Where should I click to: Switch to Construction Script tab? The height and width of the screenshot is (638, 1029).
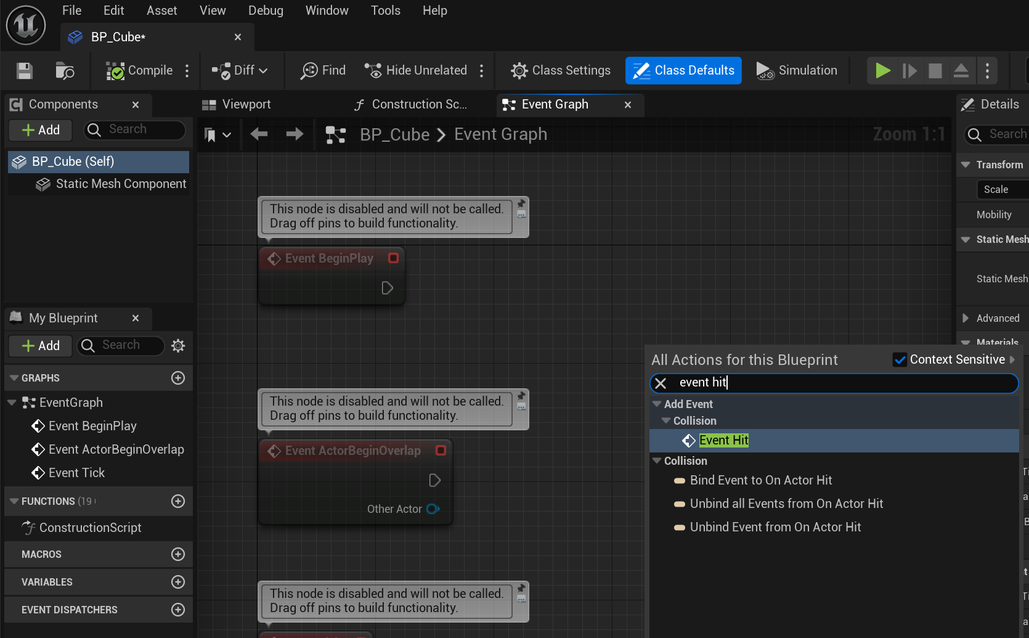[x=412, y=105]
